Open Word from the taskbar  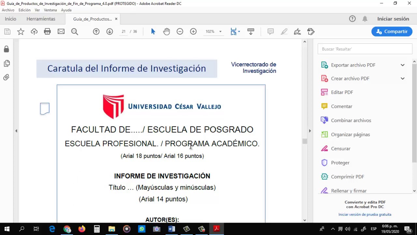click(172, 229)
